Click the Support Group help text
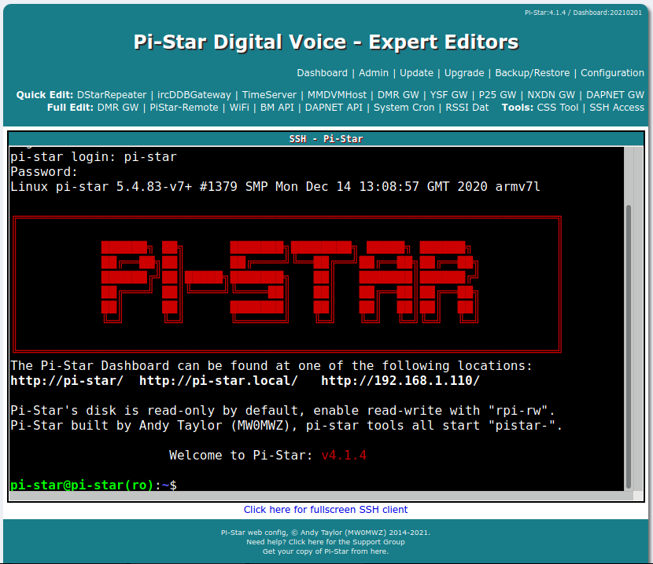Viewport: 653px width, 564px height. pos(326,541)
